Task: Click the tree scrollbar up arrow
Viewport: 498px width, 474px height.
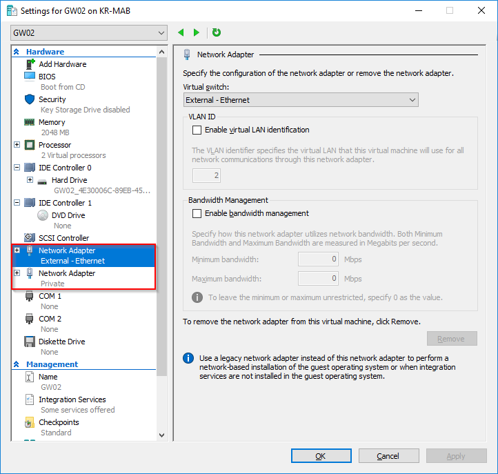Action: coord(161,52)
